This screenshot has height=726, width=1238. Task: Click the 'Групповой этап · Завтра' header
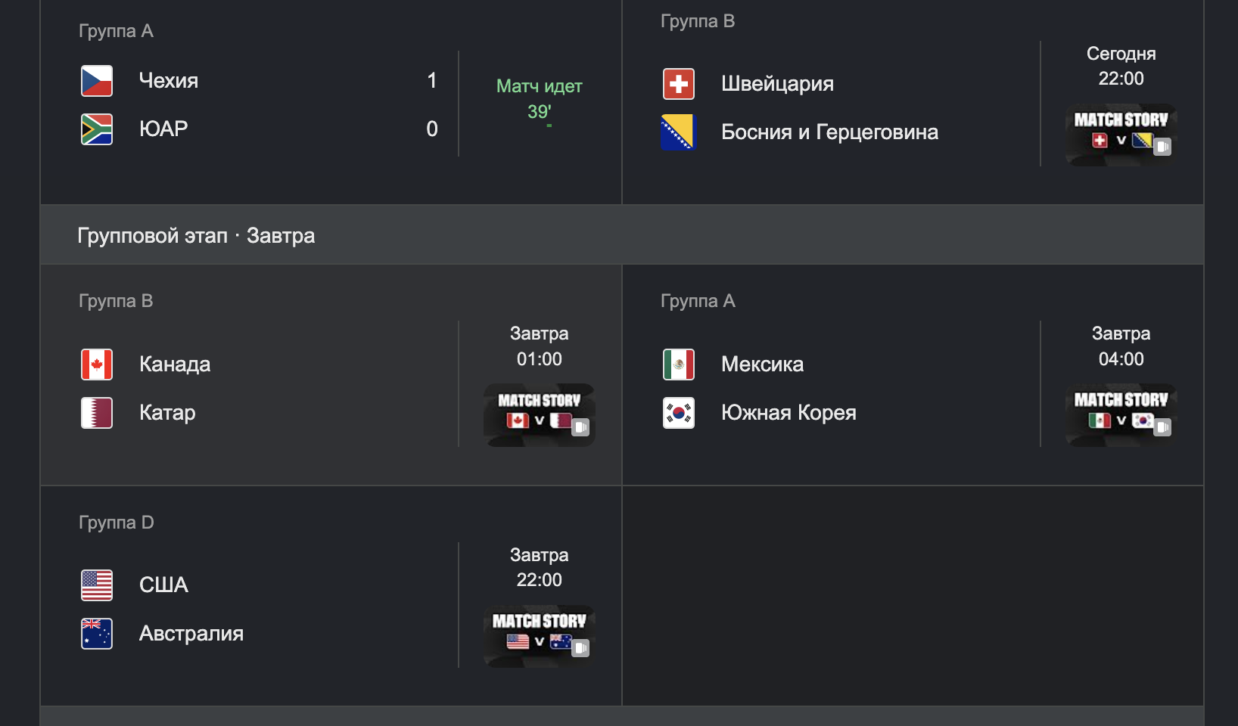(x=196, y=236)
